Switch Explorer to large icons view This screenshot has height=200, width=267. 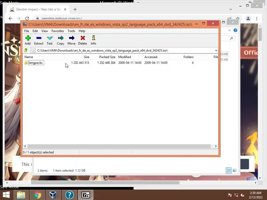(x=234, y=170)
